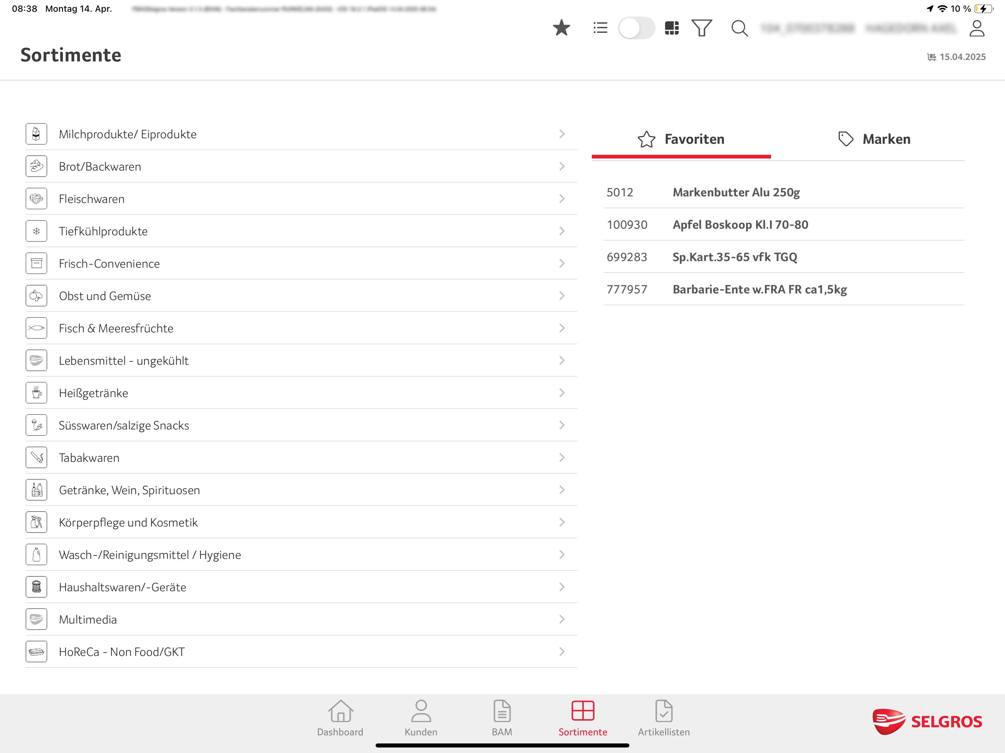Tap the Fisch & Meeresfrüchte fish icon
The image size is (1005, 753).
coord(36,328)
